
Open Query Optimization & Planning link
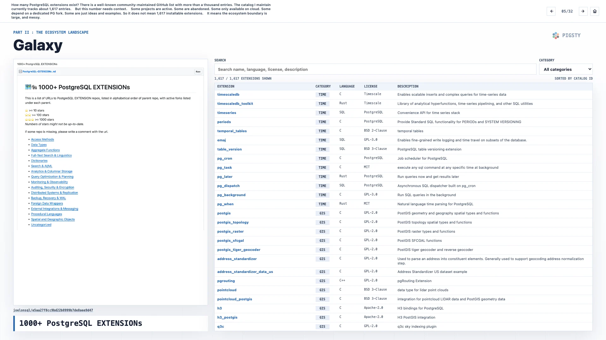pos(52,177)
